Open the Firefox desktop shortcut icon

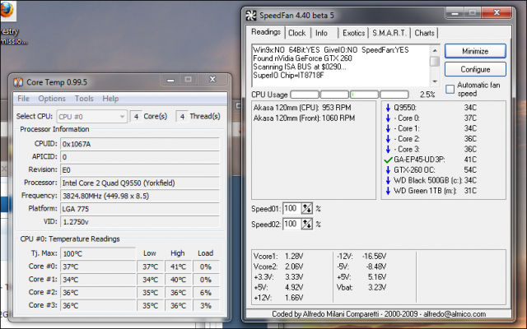coord(7,10)
